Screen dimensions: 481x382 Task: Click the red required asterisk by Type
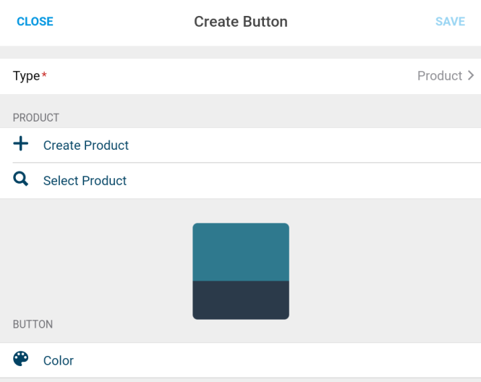(44, 74)
